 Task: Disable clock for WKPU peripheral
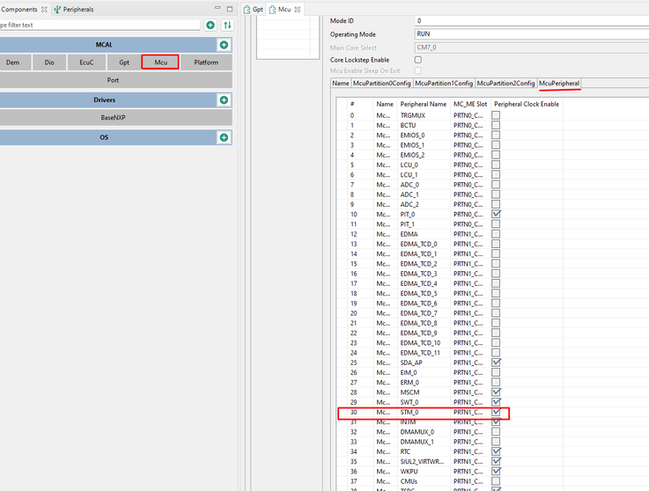(496, 471)
